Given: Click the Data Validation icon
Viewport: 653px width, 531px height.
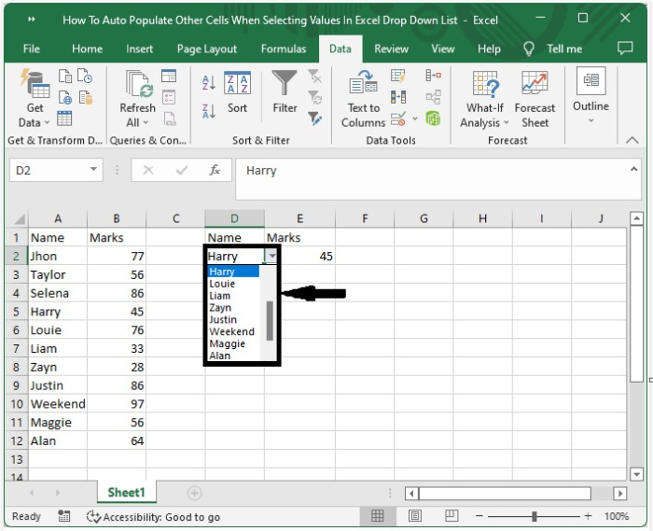Looking at the screenshot, I should [x=398, y=119].
